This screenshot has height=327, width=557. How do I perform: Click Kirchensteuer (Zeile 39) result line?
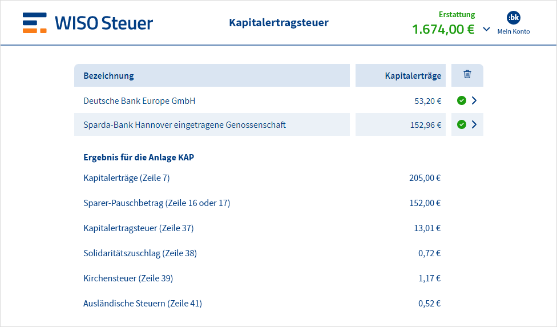pyautogui.click(x=262, y=278)
